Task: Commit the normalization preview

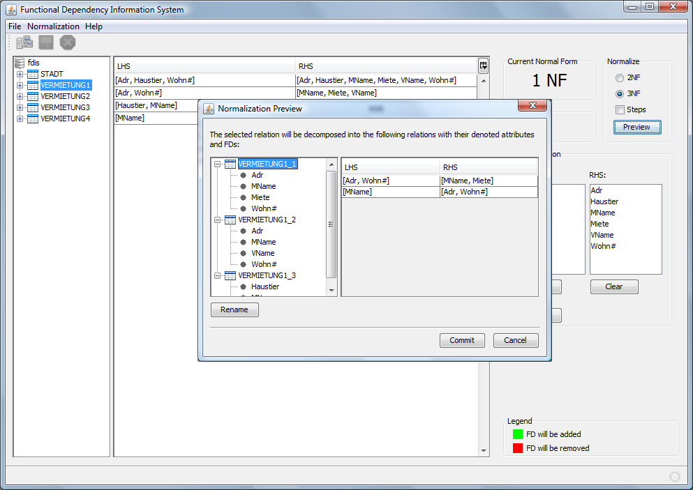Action: tap(462, 340)
